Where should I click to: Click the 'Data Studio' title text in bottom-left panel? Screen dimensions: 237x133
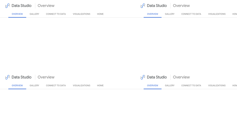22,77
